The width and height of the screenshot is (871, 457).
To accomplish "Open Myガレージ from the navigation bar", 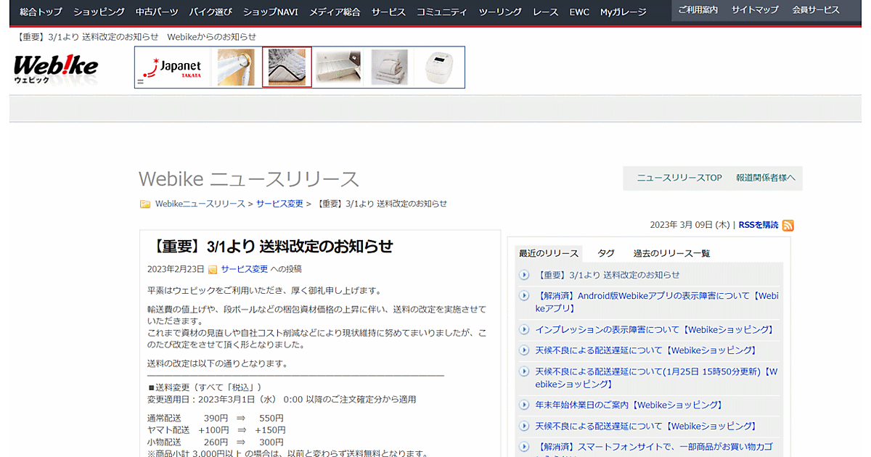I will coord(622,12).
